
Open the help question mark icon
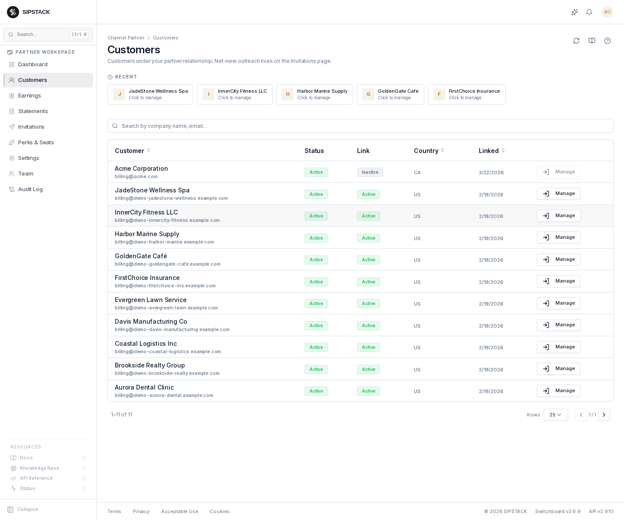click(608, 41)
